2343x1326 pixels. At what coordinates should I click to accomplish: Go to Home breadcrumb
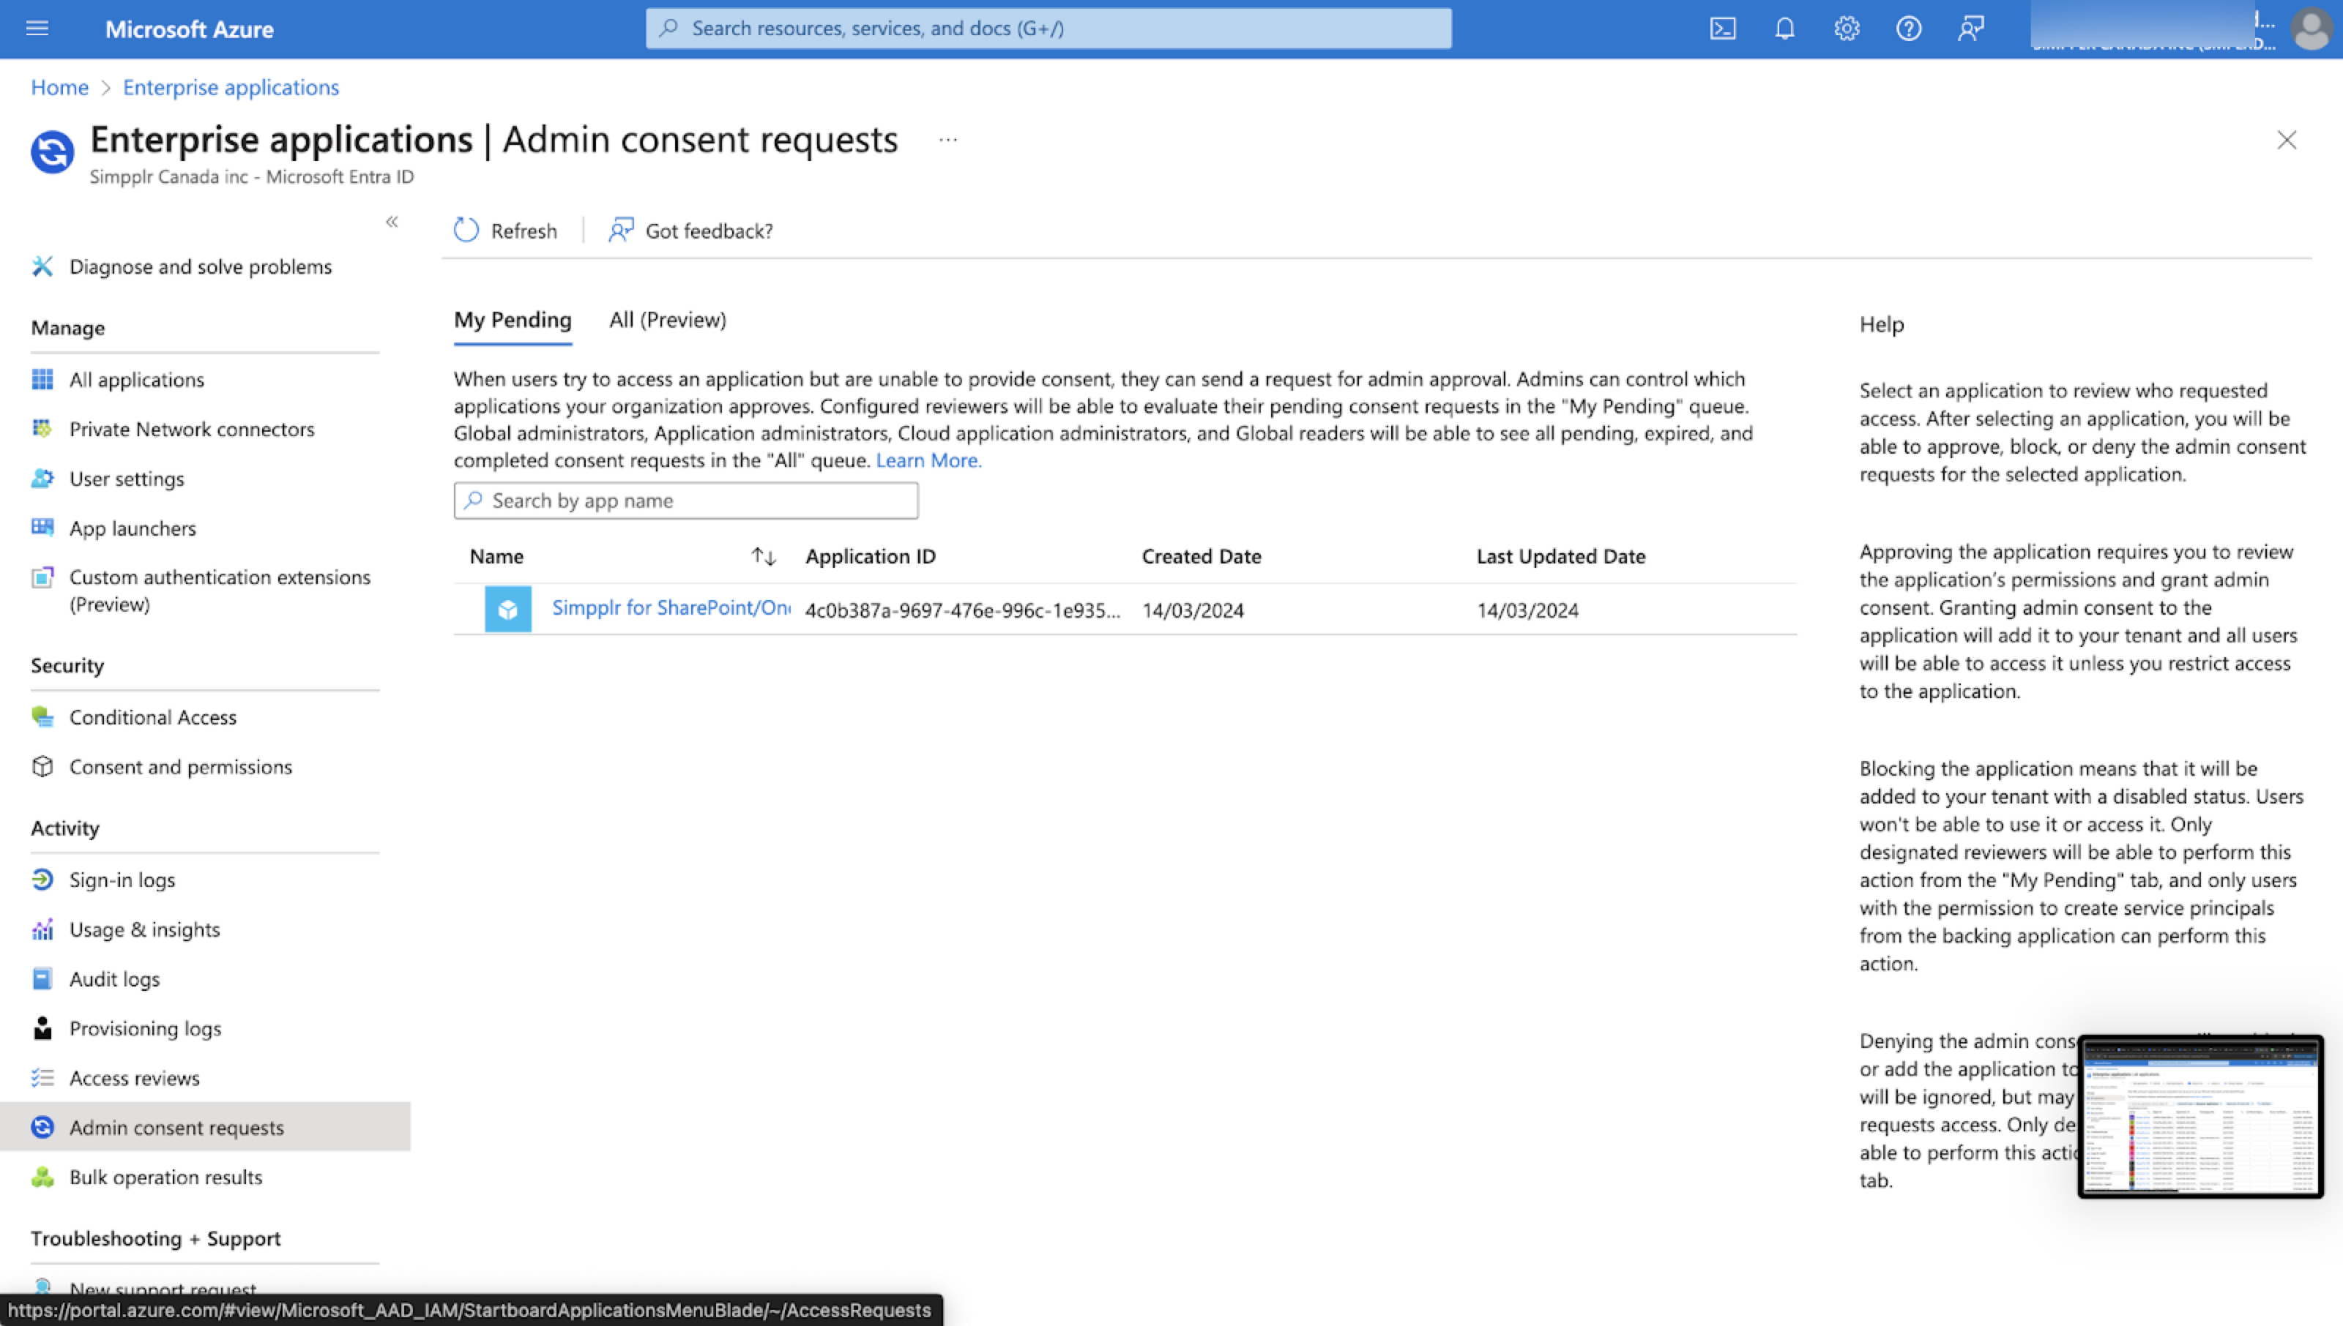point(59,87)
